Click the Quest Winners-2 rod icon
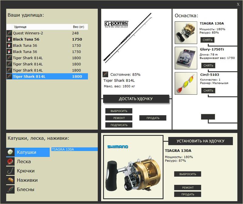243x204 pixels. click(x=9, y=33)
